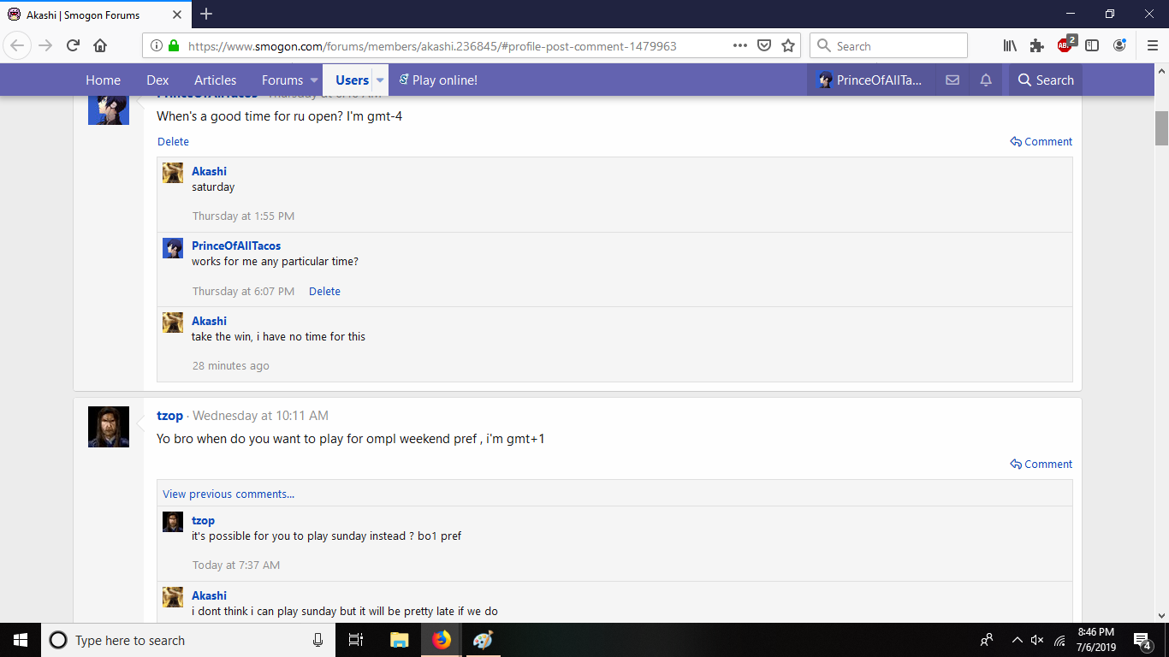Expand the Forums dropdown arrow
Image resolution: width=1169 pixels, height=657 pixels.
[x=314, y=80]
